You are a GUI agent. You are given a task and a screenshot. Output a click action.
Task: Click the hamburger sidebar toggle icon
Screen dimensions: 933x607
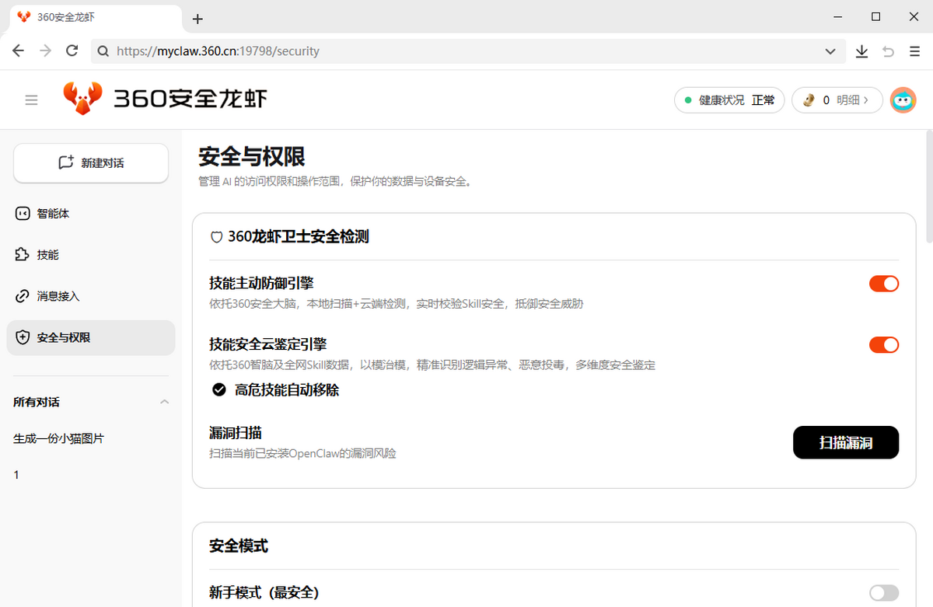31,99
